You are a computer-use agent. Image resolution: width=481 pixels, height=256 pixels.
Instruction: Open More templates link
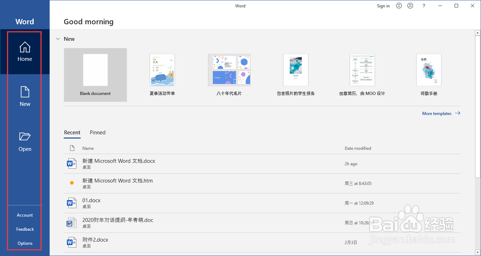[x=437, y=114]
